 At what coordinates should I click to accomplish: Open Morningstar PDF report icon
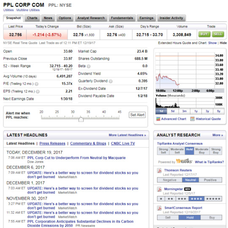159,189
